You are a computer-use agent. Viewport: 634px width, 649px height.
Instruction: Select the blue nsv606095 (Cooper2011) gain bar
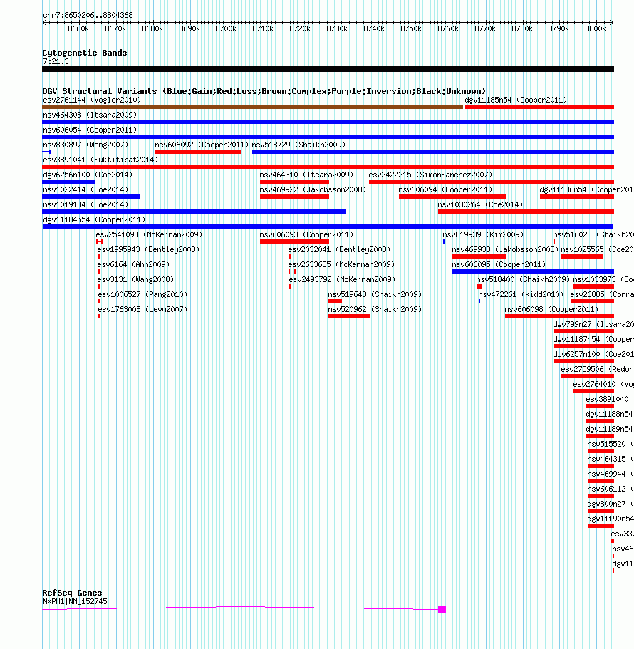533,271
